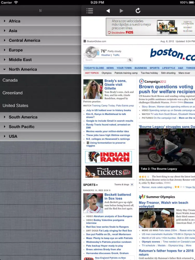Open the A&E tab
This screenshot has height=260, width=195.
click(x=181, y=68)
